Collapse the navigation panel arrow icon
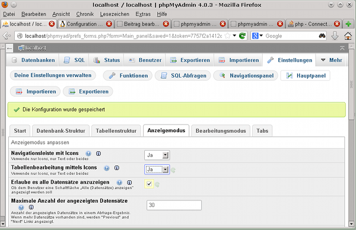 click(x=9, y=48)
